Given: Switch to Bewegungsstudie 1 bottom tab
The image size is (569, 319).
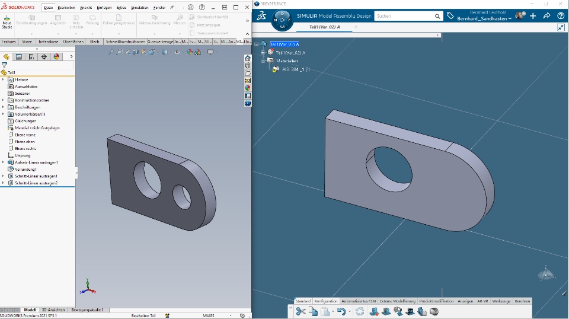Looking at the screenshot, I should [88, 310].
